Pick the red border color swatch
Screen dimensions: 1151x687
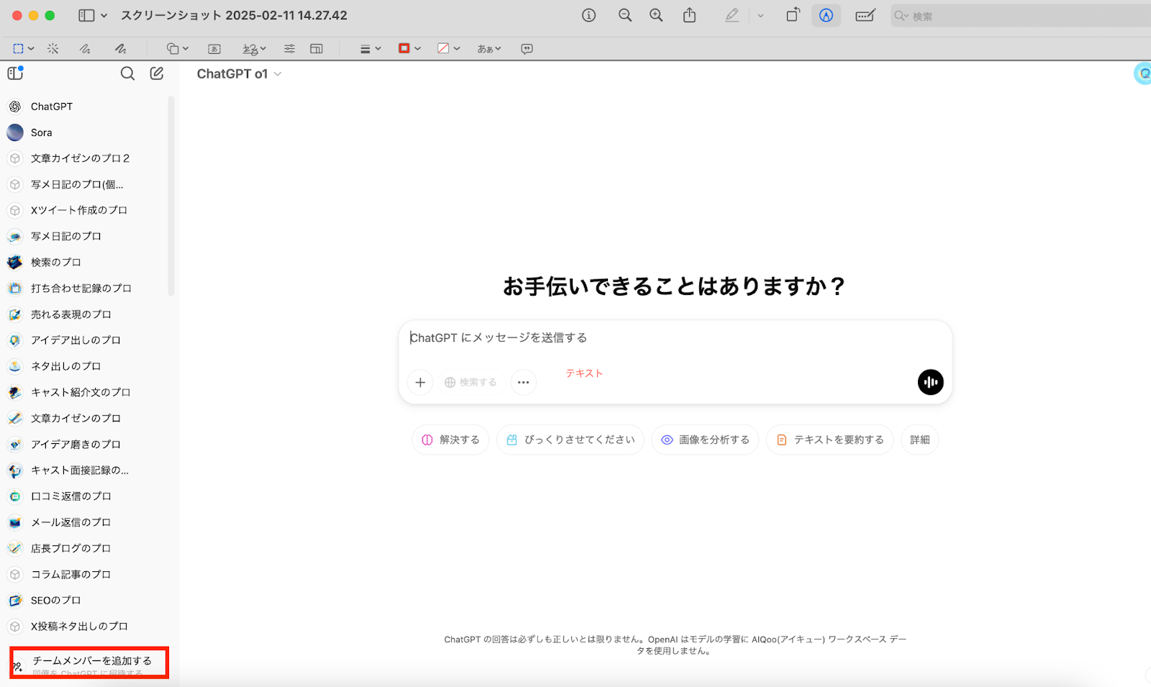tap(404, 48)
